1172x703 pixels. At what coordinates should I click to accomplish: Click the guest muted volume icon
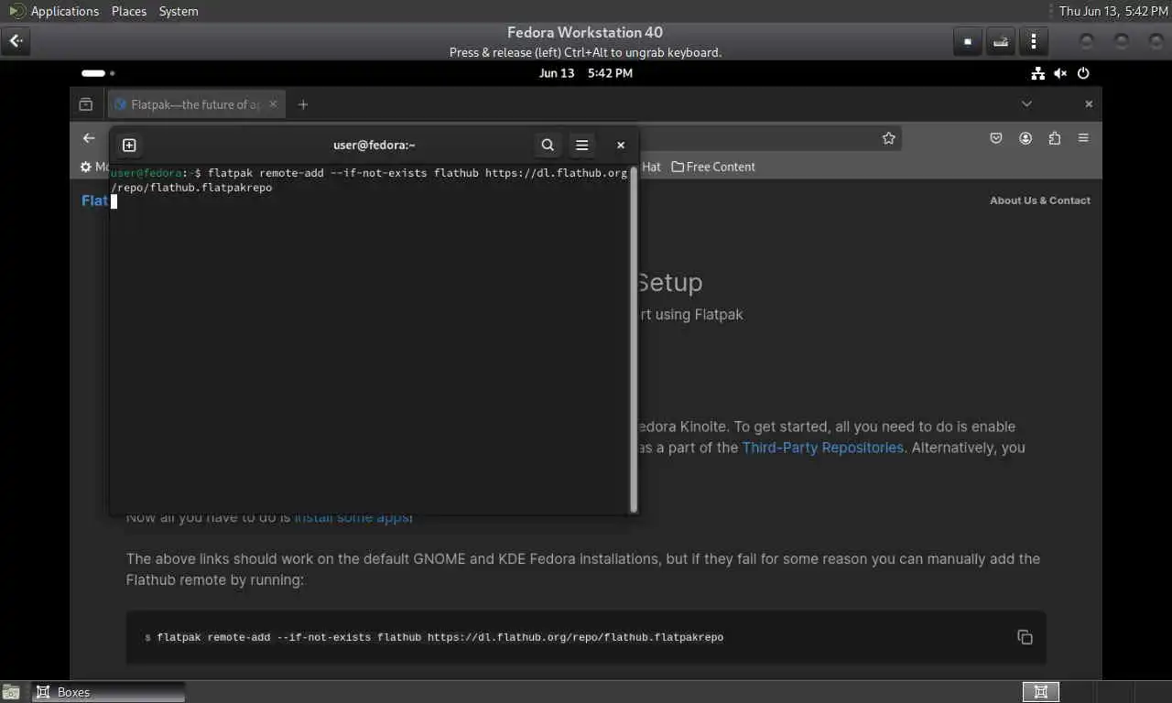(x=1060, y=73)
